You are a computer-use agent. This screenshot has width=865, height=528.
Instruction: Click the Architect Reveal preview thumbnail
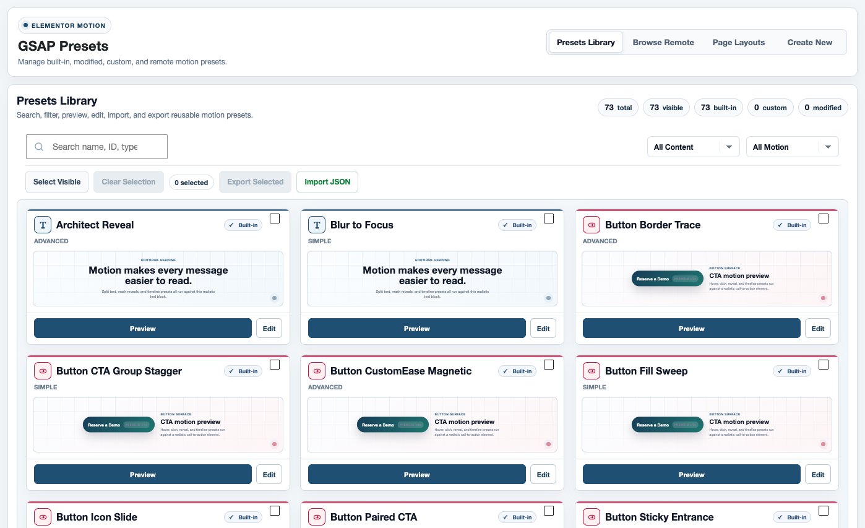158,279
